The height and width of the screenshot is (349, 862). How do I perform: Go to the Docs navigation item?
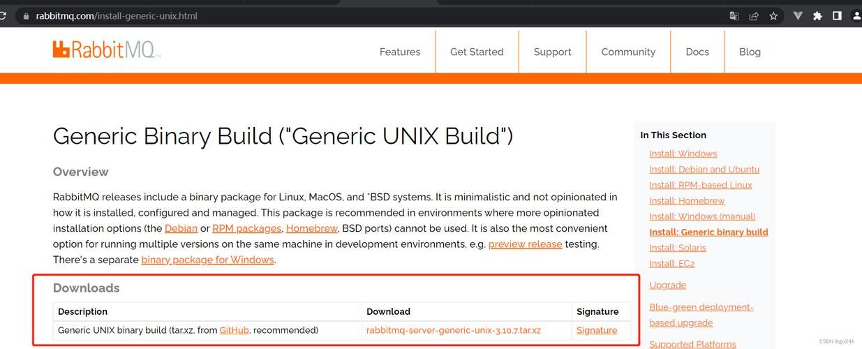click(697, 52)
